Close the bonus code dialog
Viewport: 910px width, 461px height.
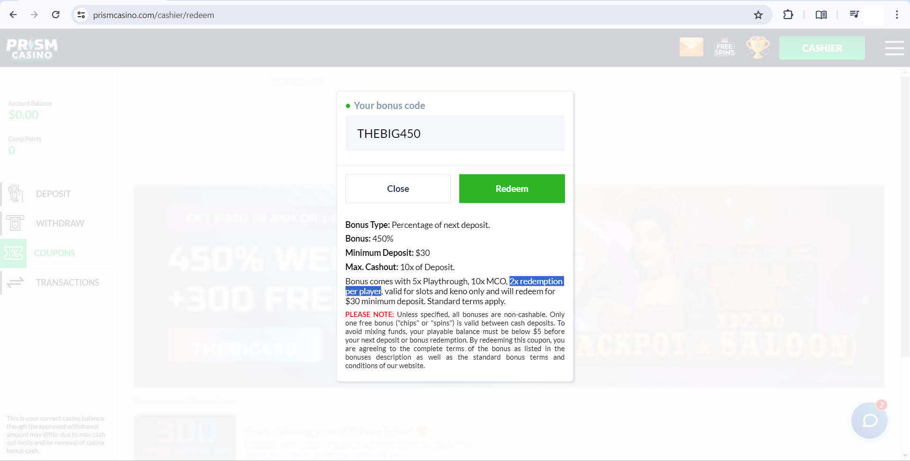398,189
